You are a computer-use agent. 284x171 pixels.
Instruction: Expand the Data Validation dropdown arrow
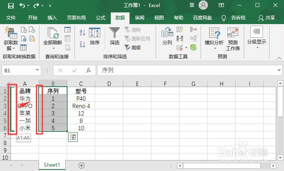186,48
